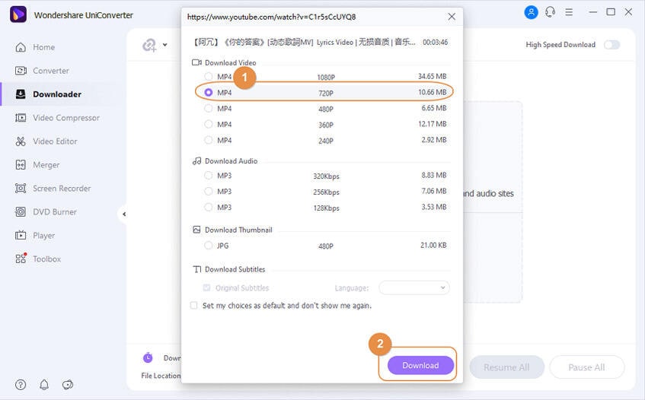Open Video Editor scissors icon
Viewport: 645px width, 400px height.
point(21,141)
